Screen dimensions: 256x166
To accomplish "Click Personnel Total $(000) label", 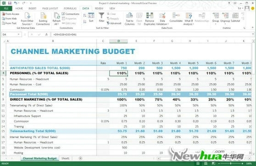I will (x=29, y=94).
